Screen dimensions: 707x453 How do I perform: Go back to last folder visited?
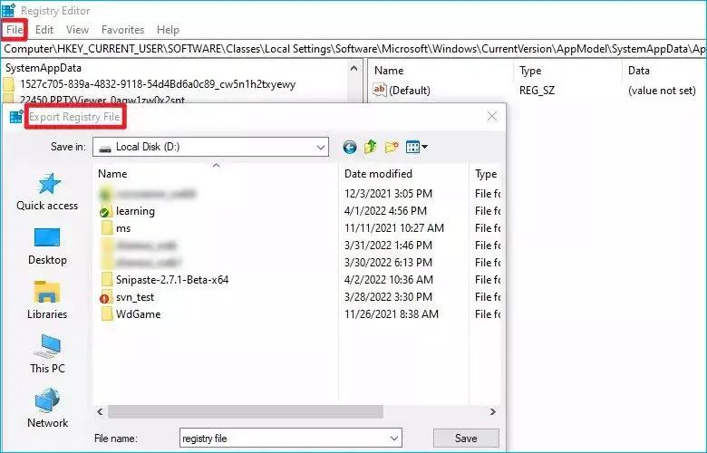(350, 147)
